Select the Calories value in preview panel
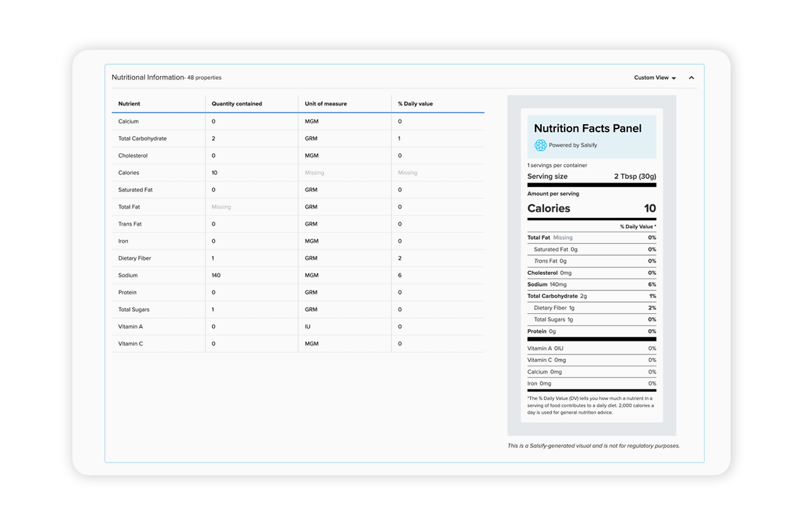Screen dimensions: 803x525 (x=650, y=208)
